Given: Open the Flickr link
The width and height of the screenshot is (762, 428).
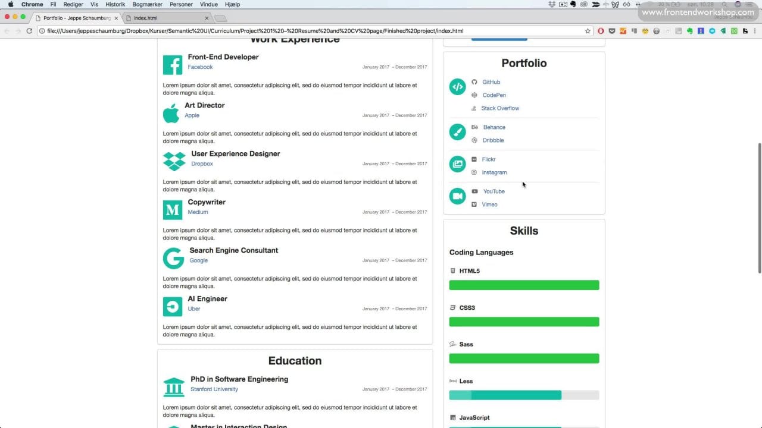Looking at the screenshot, I should coord(489,159).
